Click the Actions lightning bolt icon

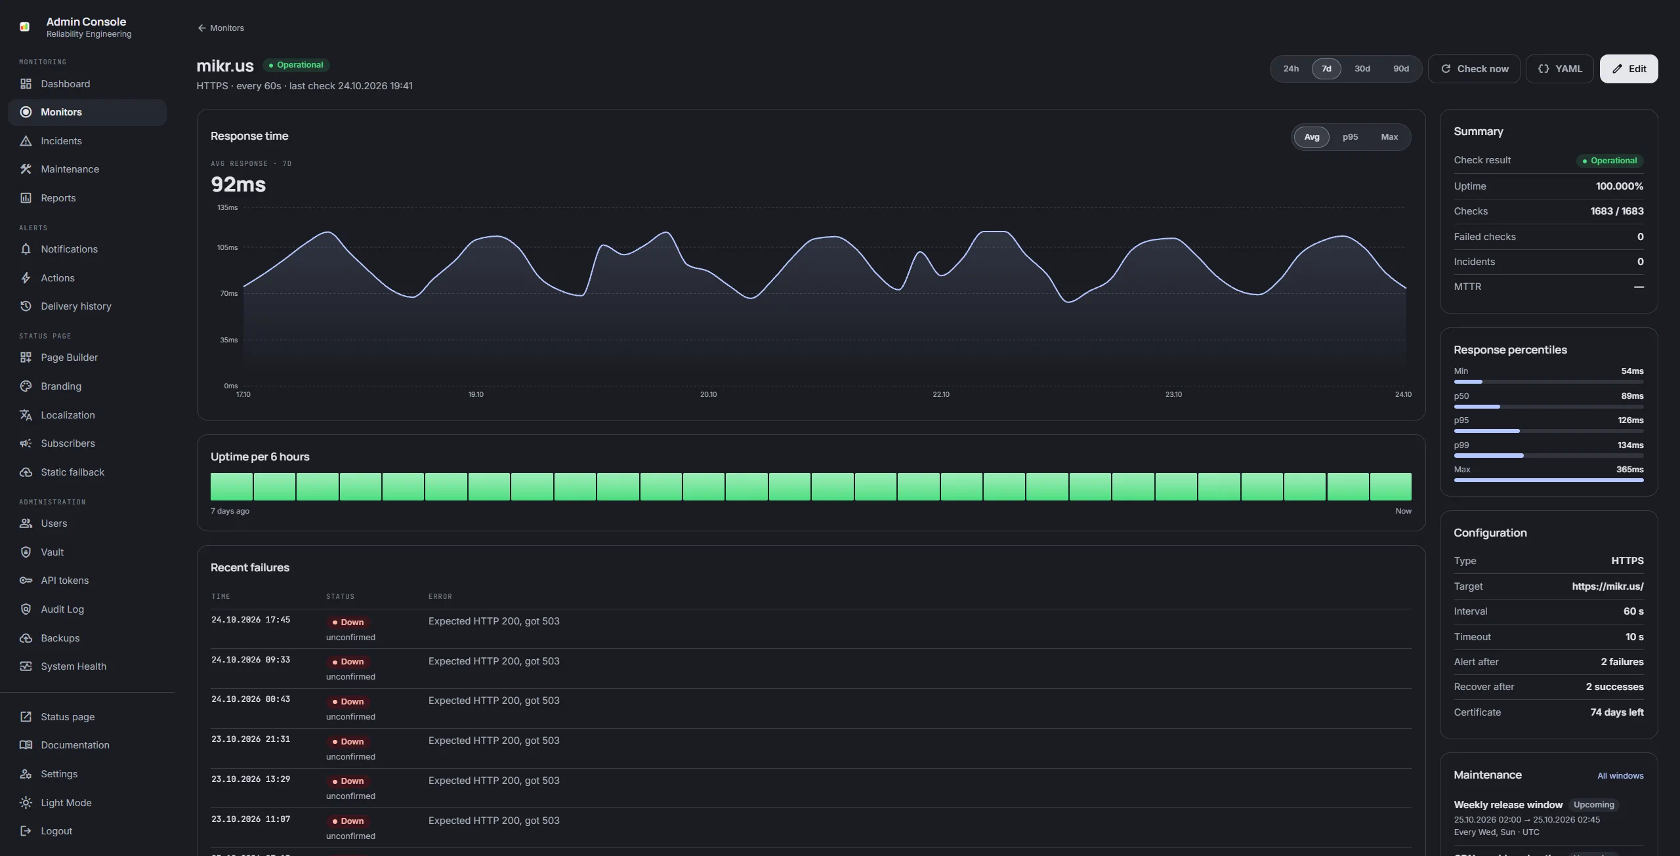pyautogui.click(x=26, y=278)
